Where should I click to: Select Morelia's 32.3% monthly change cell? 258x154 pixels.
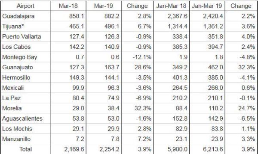point(143,108)
